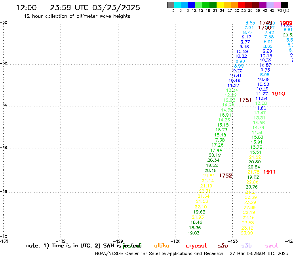This screenshot has width=293, height=257.
Task: Click the wave height value '9.75'
Action: coord(265,70)
